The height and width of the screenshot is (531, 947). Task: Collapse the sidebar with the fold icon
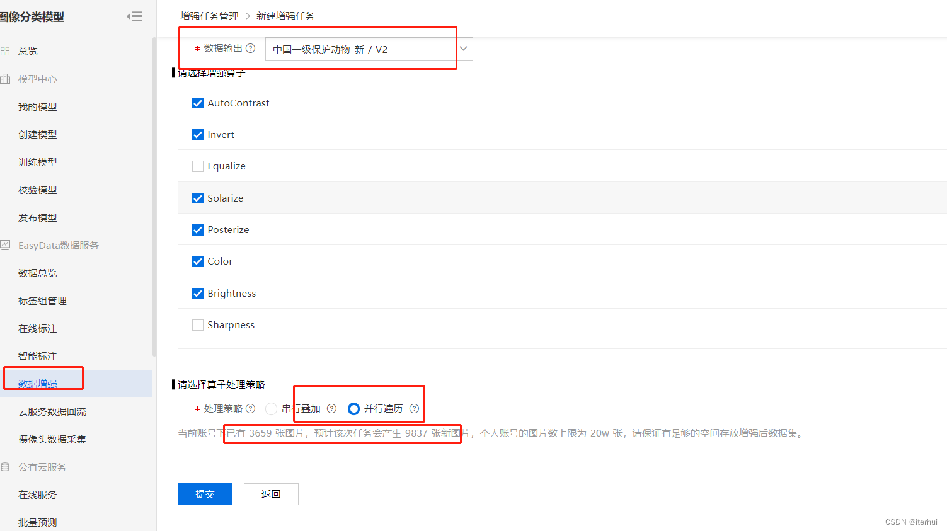coord(135,16)
